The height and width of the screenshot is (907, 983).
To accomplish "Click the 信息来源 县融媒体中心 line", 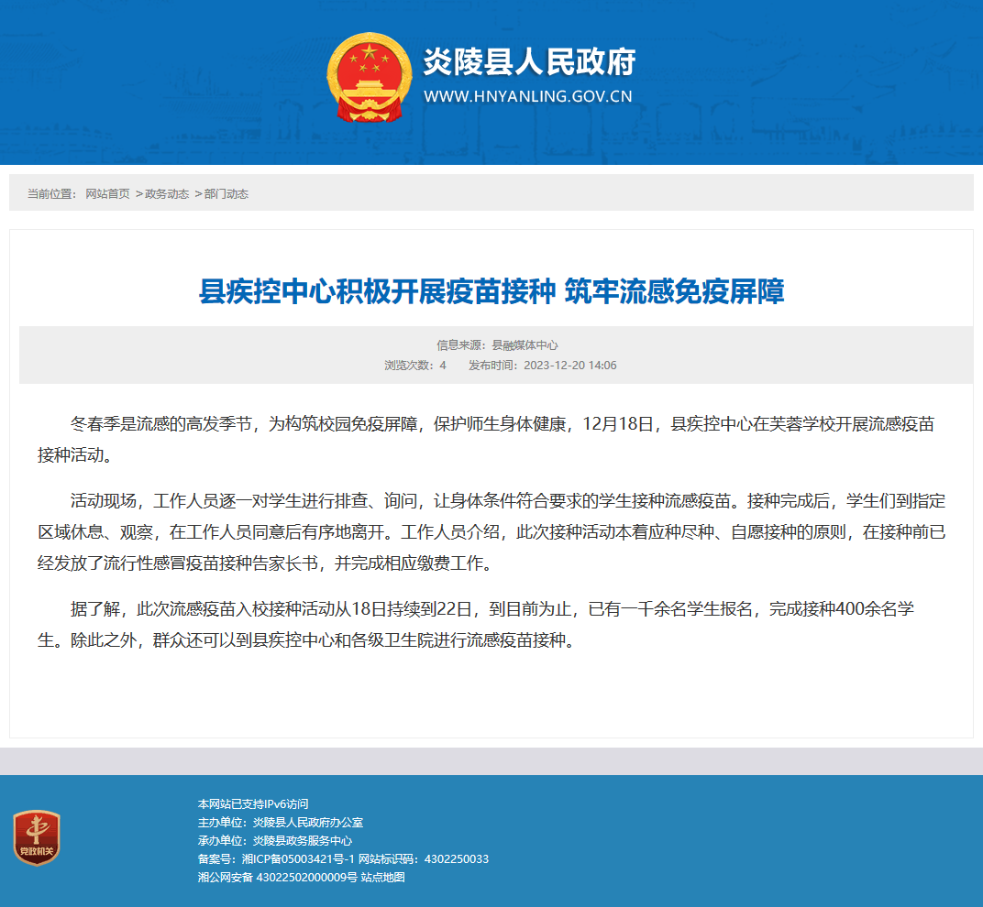I will point(497,345).
